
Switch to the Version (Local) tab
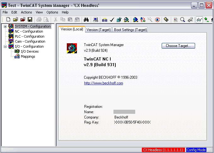pos(72,29)
